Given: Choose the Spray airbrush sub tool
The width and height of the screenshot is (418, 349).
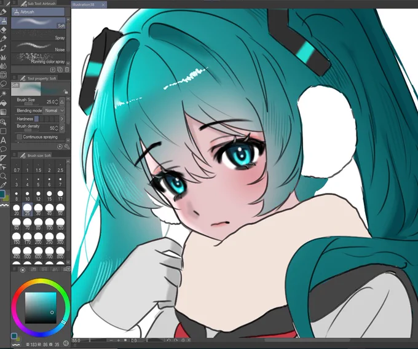Looking at the screenshot, I should pyautogui.click(x=38, y=35).
